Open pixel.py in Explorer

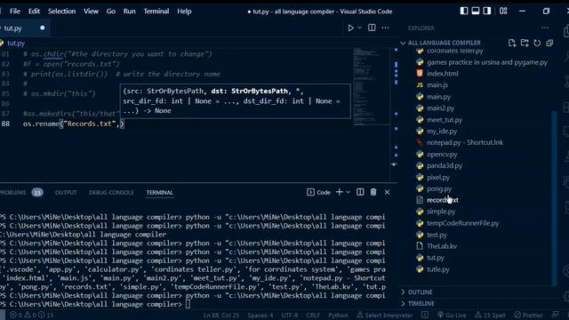[x=438, y=178]
